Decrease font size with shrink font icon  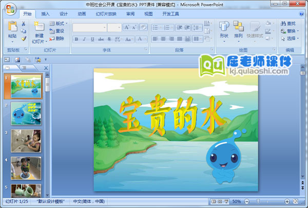[x=134, y=28]
